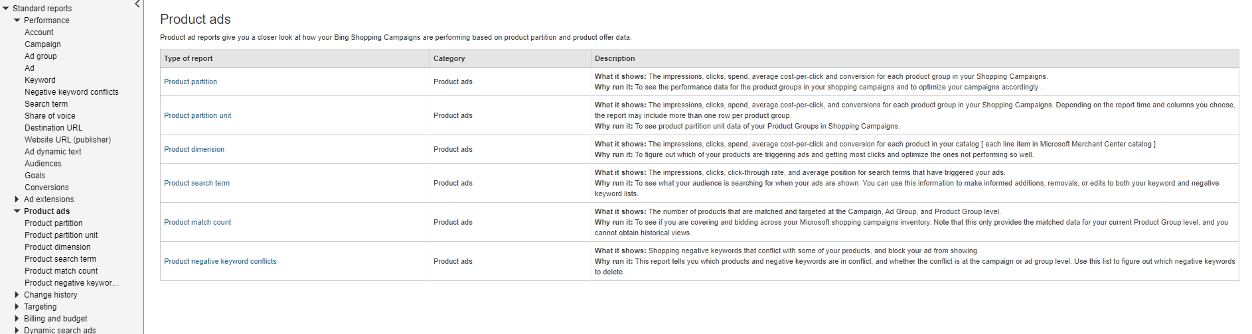Expand the Billing and budget section
The width and height of the screenshot is (1252, 334).
tap(17, 319)
